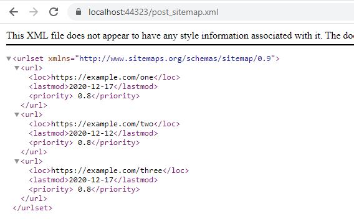The image size is (354, 224).
Task: Click the browser forward arrow
Action: [x=34, y=12]
